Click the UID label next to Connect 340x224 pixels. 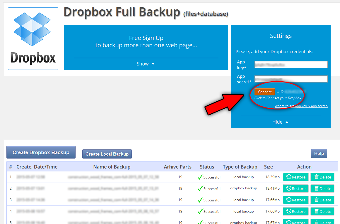tap(280, 92)
